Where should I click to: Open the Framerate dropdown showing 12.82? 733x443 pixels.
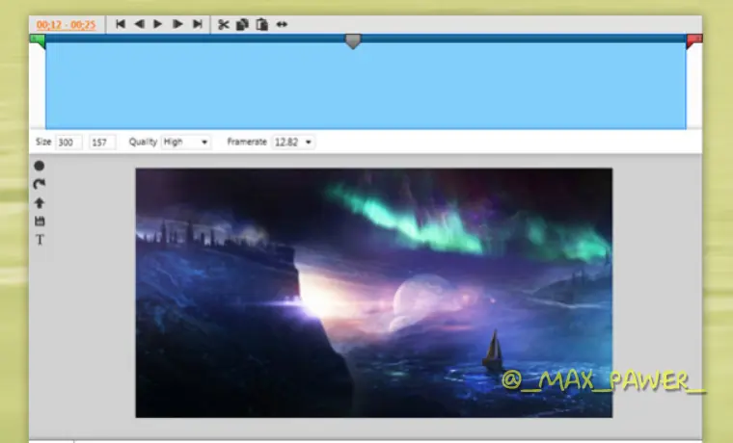[293, 142]
